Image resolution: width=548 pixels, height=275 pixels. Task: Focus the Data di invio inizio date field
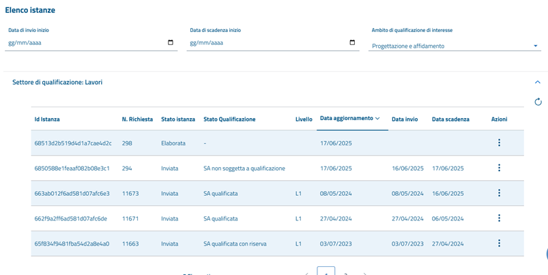tap(82, 43)
